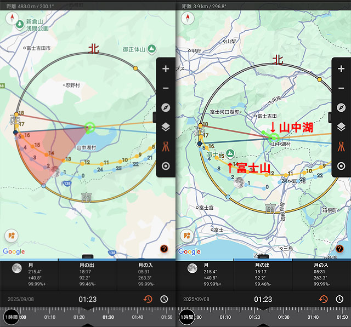The image size is (351, 327).
Task: Zoom out on the left screen map
Action: click(x=166, y=88)
